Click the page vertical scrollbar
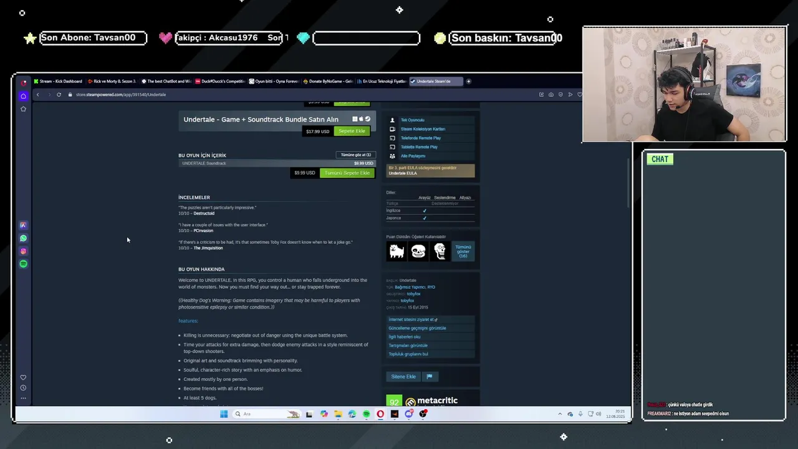This screenshot has width=798, height=449. (x=628, y=184)
